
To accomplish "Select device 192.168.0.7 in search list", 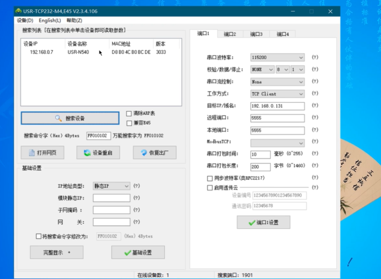I will coord(42,52).
